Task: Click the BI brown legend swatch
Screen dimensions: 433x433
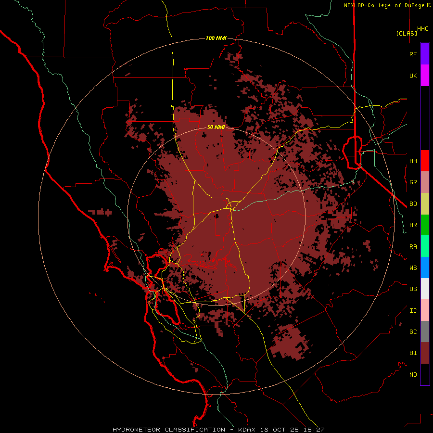Action: (425, 353)
